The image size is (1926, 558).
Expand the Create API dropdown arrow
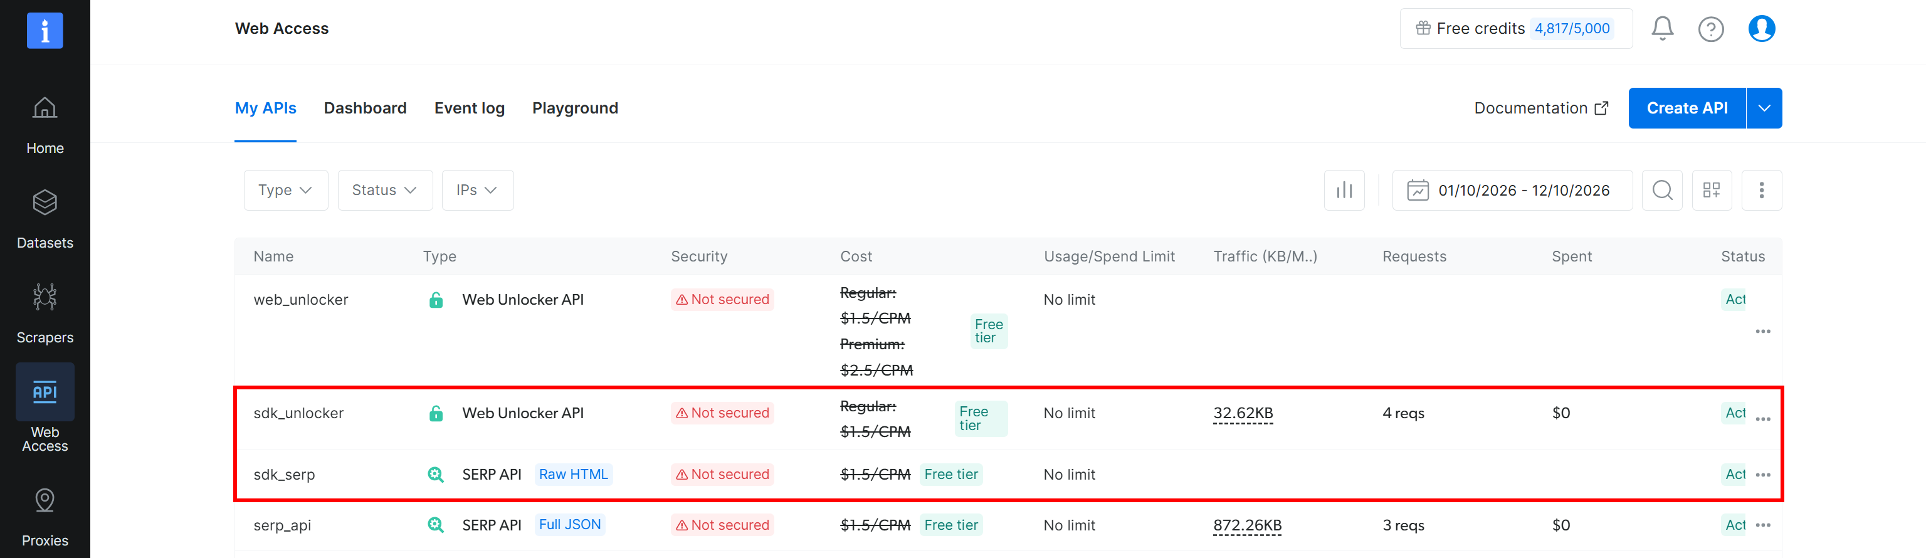pyautogui.click(x=1764, y=108)
